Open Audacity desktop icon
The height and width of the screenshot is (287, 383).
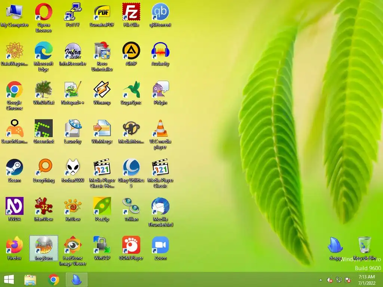click(160, 54)
